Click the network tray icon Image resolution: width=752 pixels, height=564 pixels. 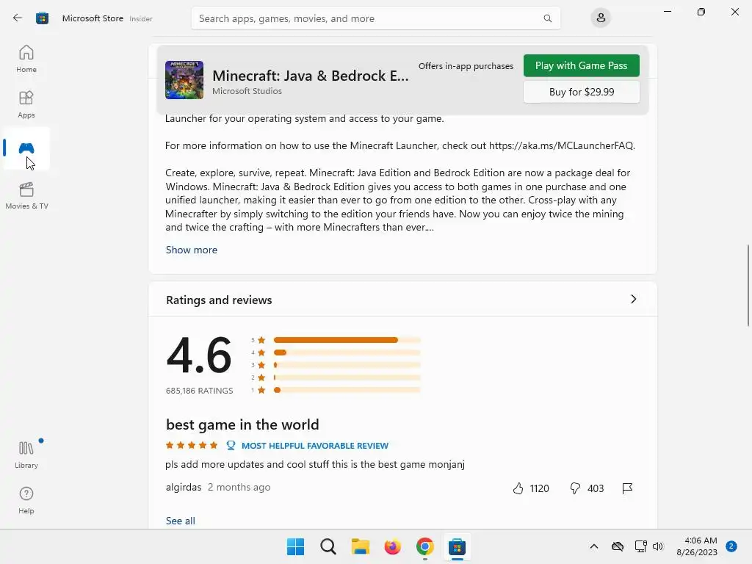(x=640, y=546)
